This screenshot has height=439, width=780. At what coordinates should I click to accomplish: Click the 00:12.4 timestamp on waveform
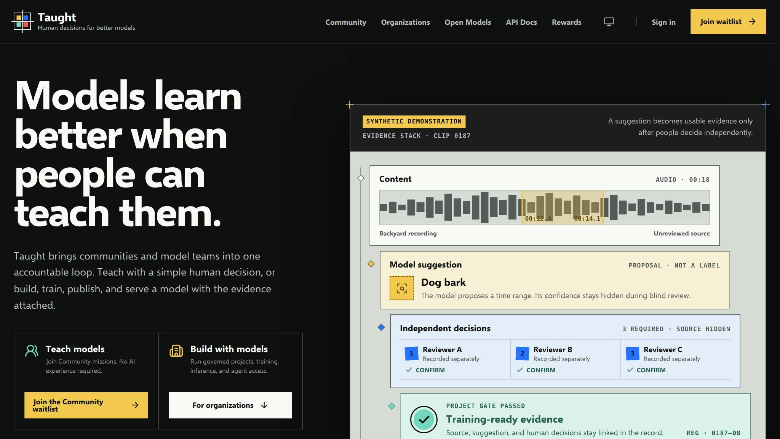tap(538, 218)
